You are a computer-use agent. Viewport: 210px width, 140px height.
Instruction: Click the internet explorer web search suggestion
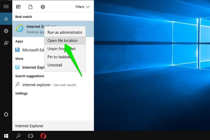(x=53, y=85)
